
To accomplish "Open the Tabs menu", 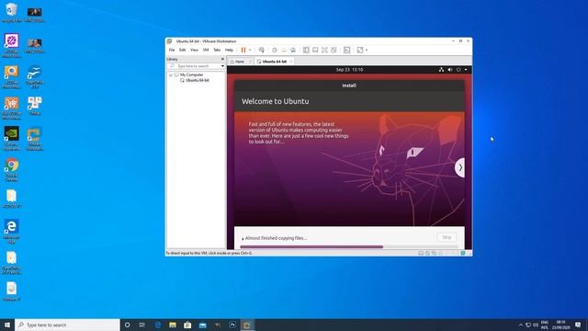I will pyautogui.click(x=217, y=50).
